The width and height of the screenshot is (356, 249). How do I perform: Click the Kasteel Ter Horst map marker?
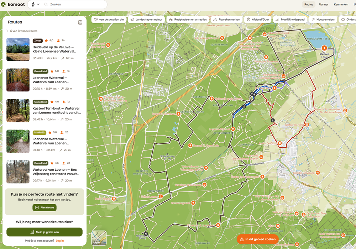(x=307, y=125)
